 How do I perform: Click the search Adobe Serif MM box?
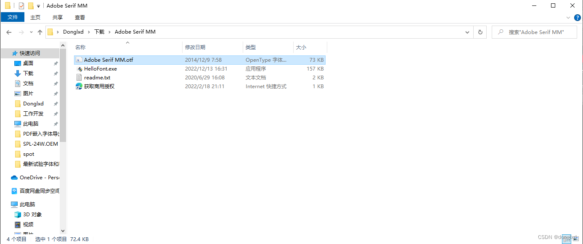click(534, 32)
